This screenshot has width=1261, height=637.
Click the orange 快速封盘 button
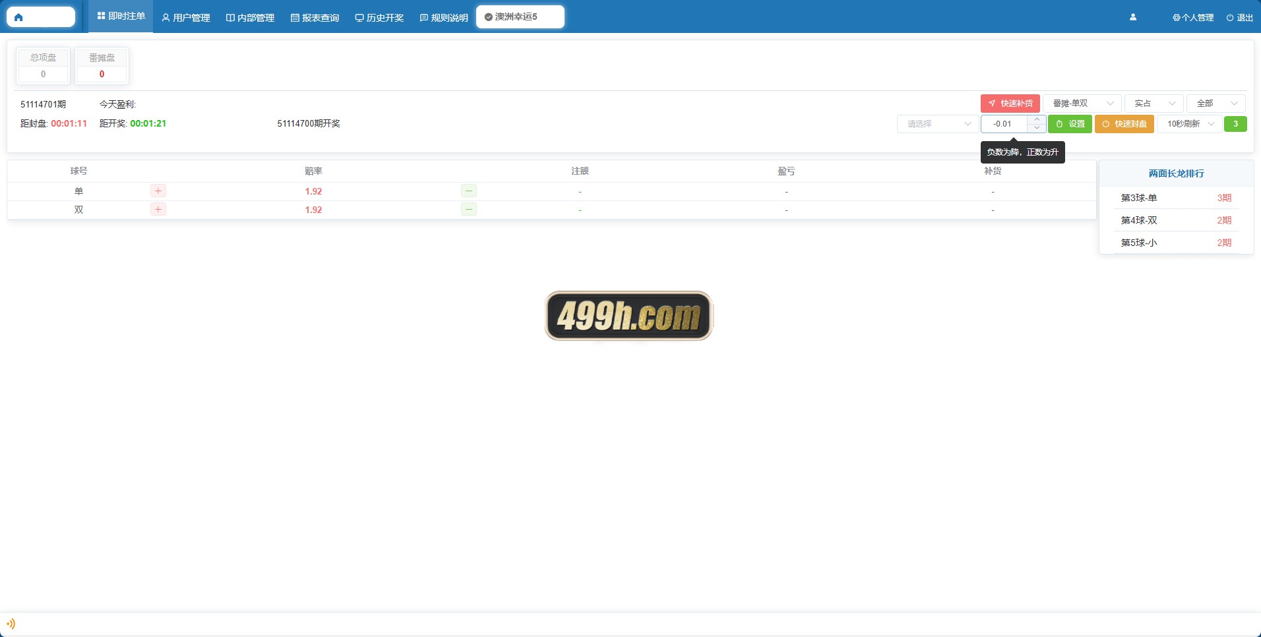tap(1124, 124)
